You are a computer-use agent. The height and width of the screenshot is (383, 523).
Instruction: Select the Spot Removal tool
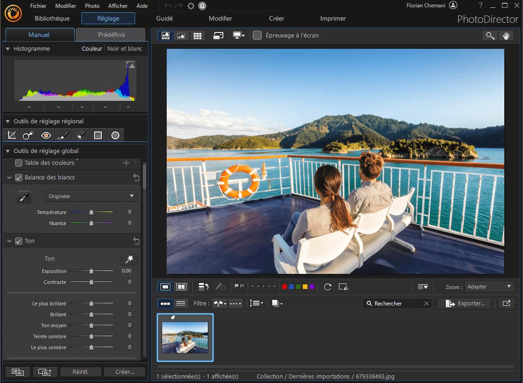point(28,135)
